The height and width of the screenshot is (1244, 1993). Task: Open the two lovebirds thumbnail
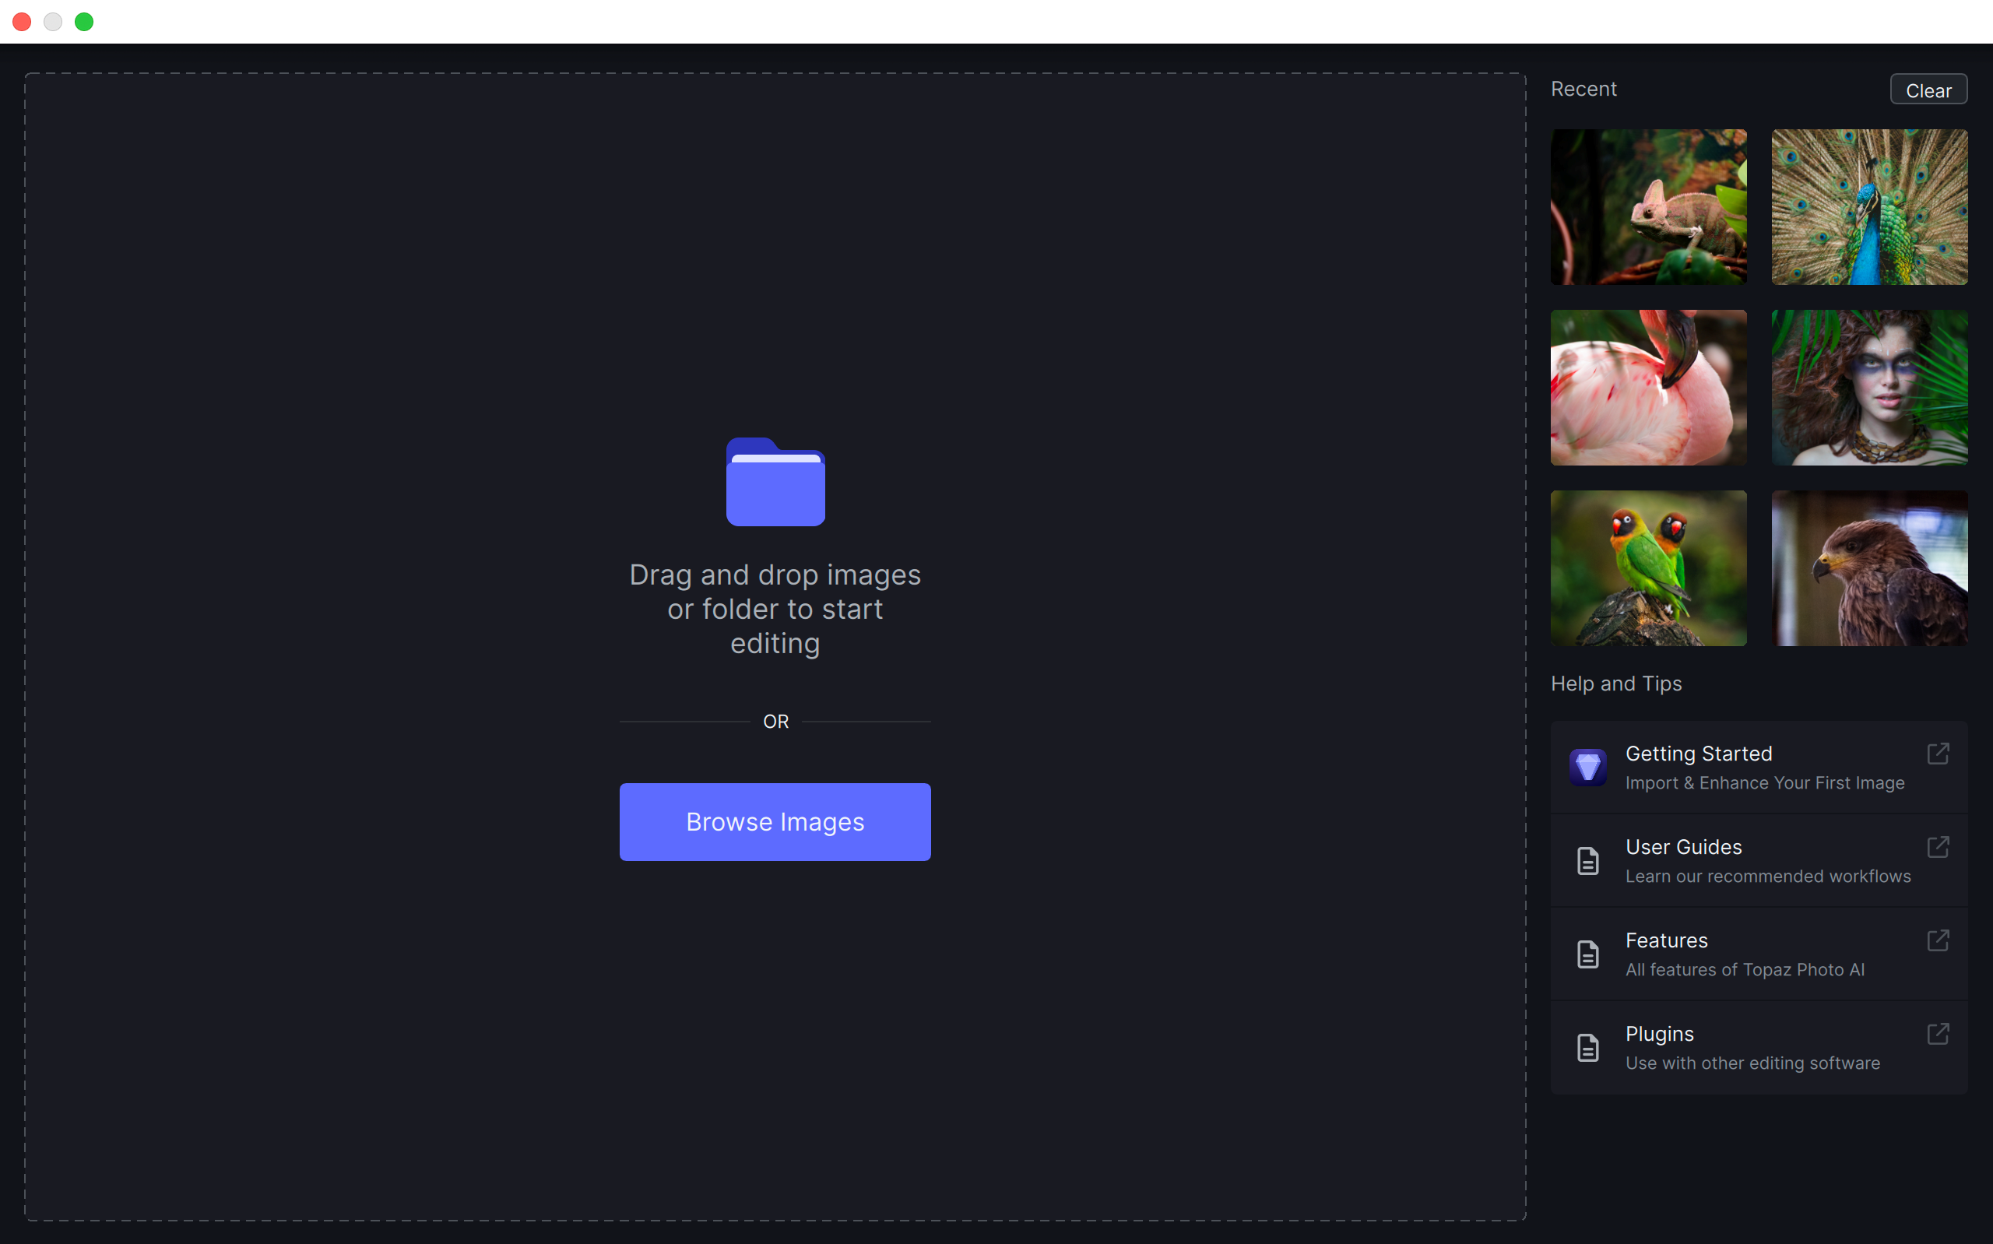[x=1648, y=568]
